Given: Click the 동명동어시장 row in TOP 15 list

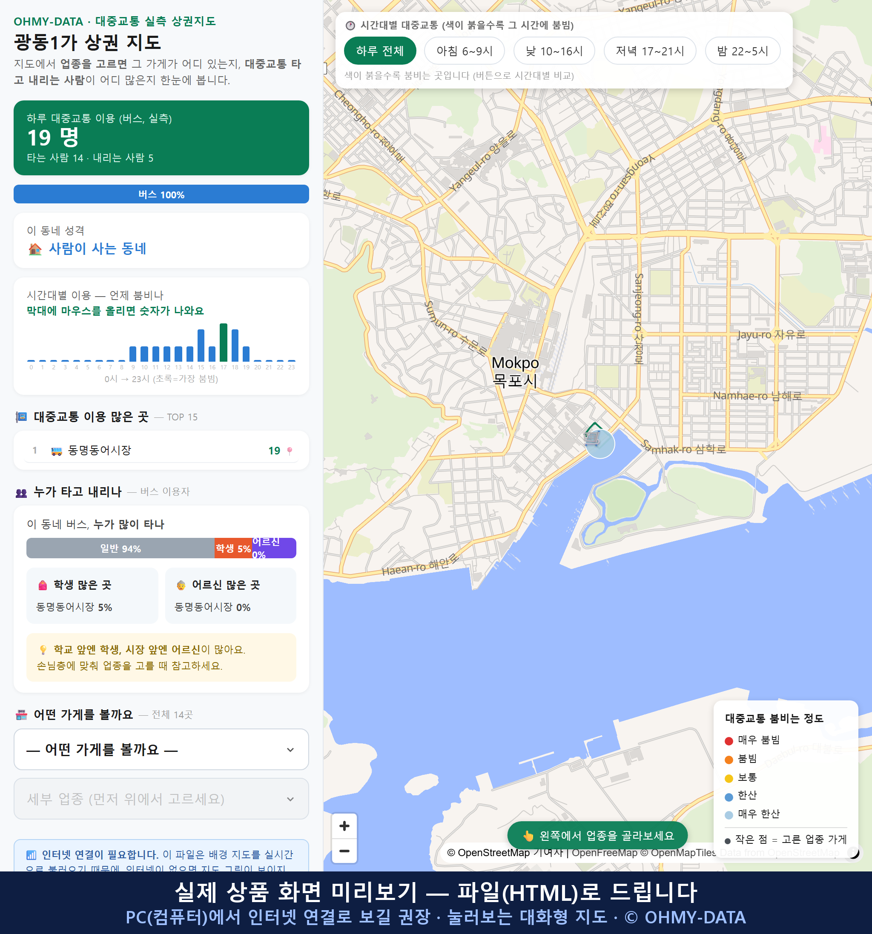Looking at the screenshot, I should pos(161,451).
